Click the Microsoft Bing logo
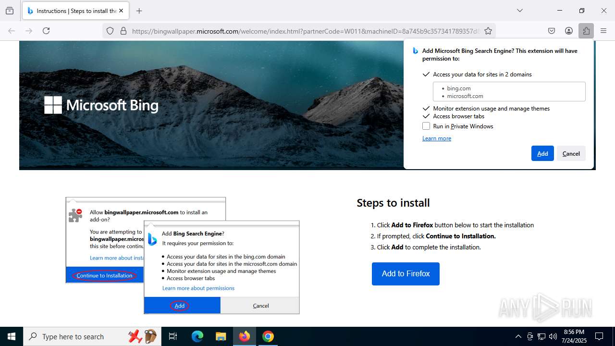Image resolution: width=615 pixels, height=346 pixels. pos(101,105)
